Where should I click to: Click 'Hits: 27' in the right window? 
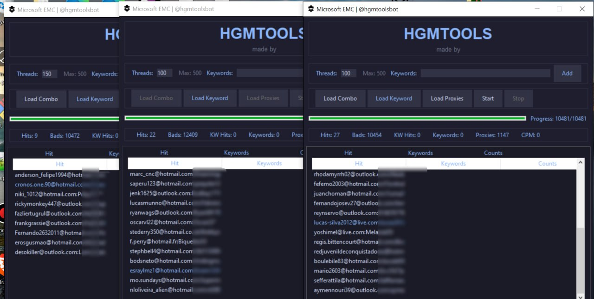coord(330,135)
